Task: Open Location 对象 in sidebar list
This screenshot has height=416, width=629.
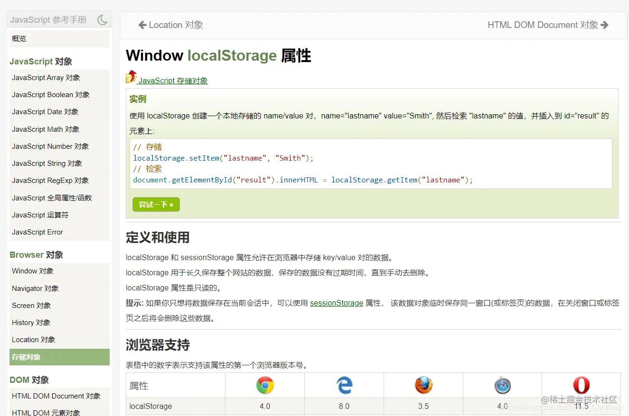Action: [x=59, y=340]
